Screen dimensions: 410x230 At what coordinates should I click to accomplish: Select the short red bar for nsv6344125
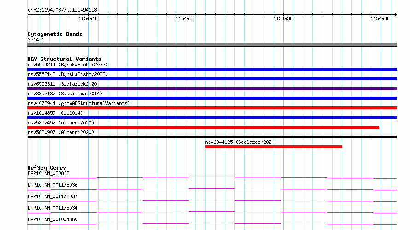click(274, 147)
